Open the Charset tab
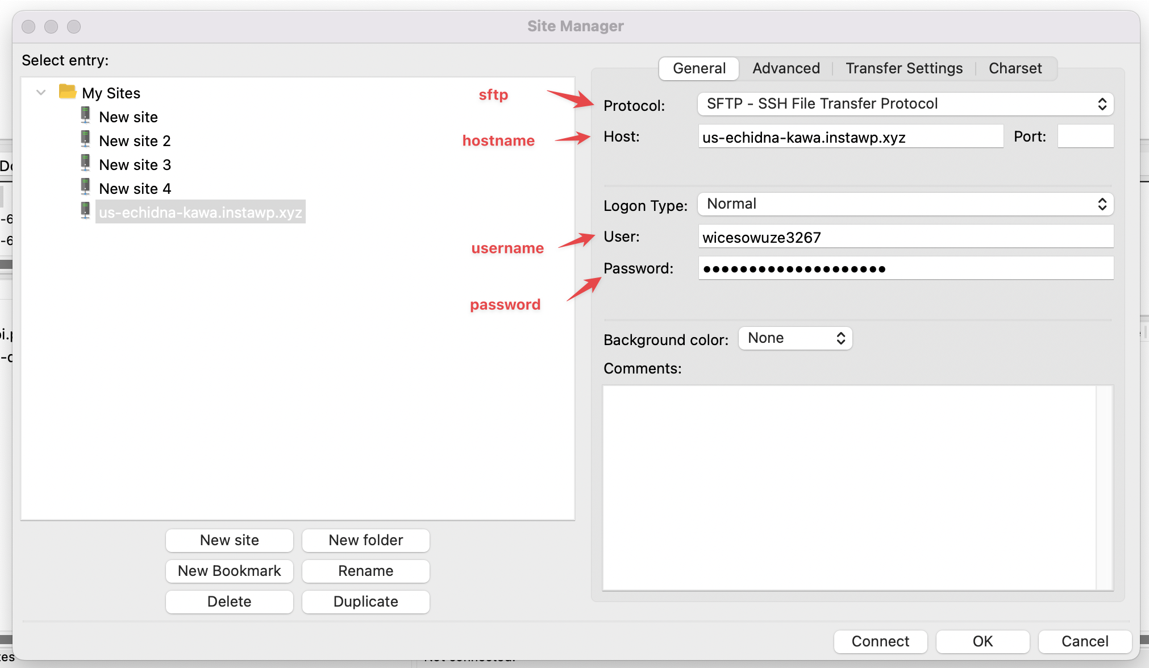 pos(1015,68)
